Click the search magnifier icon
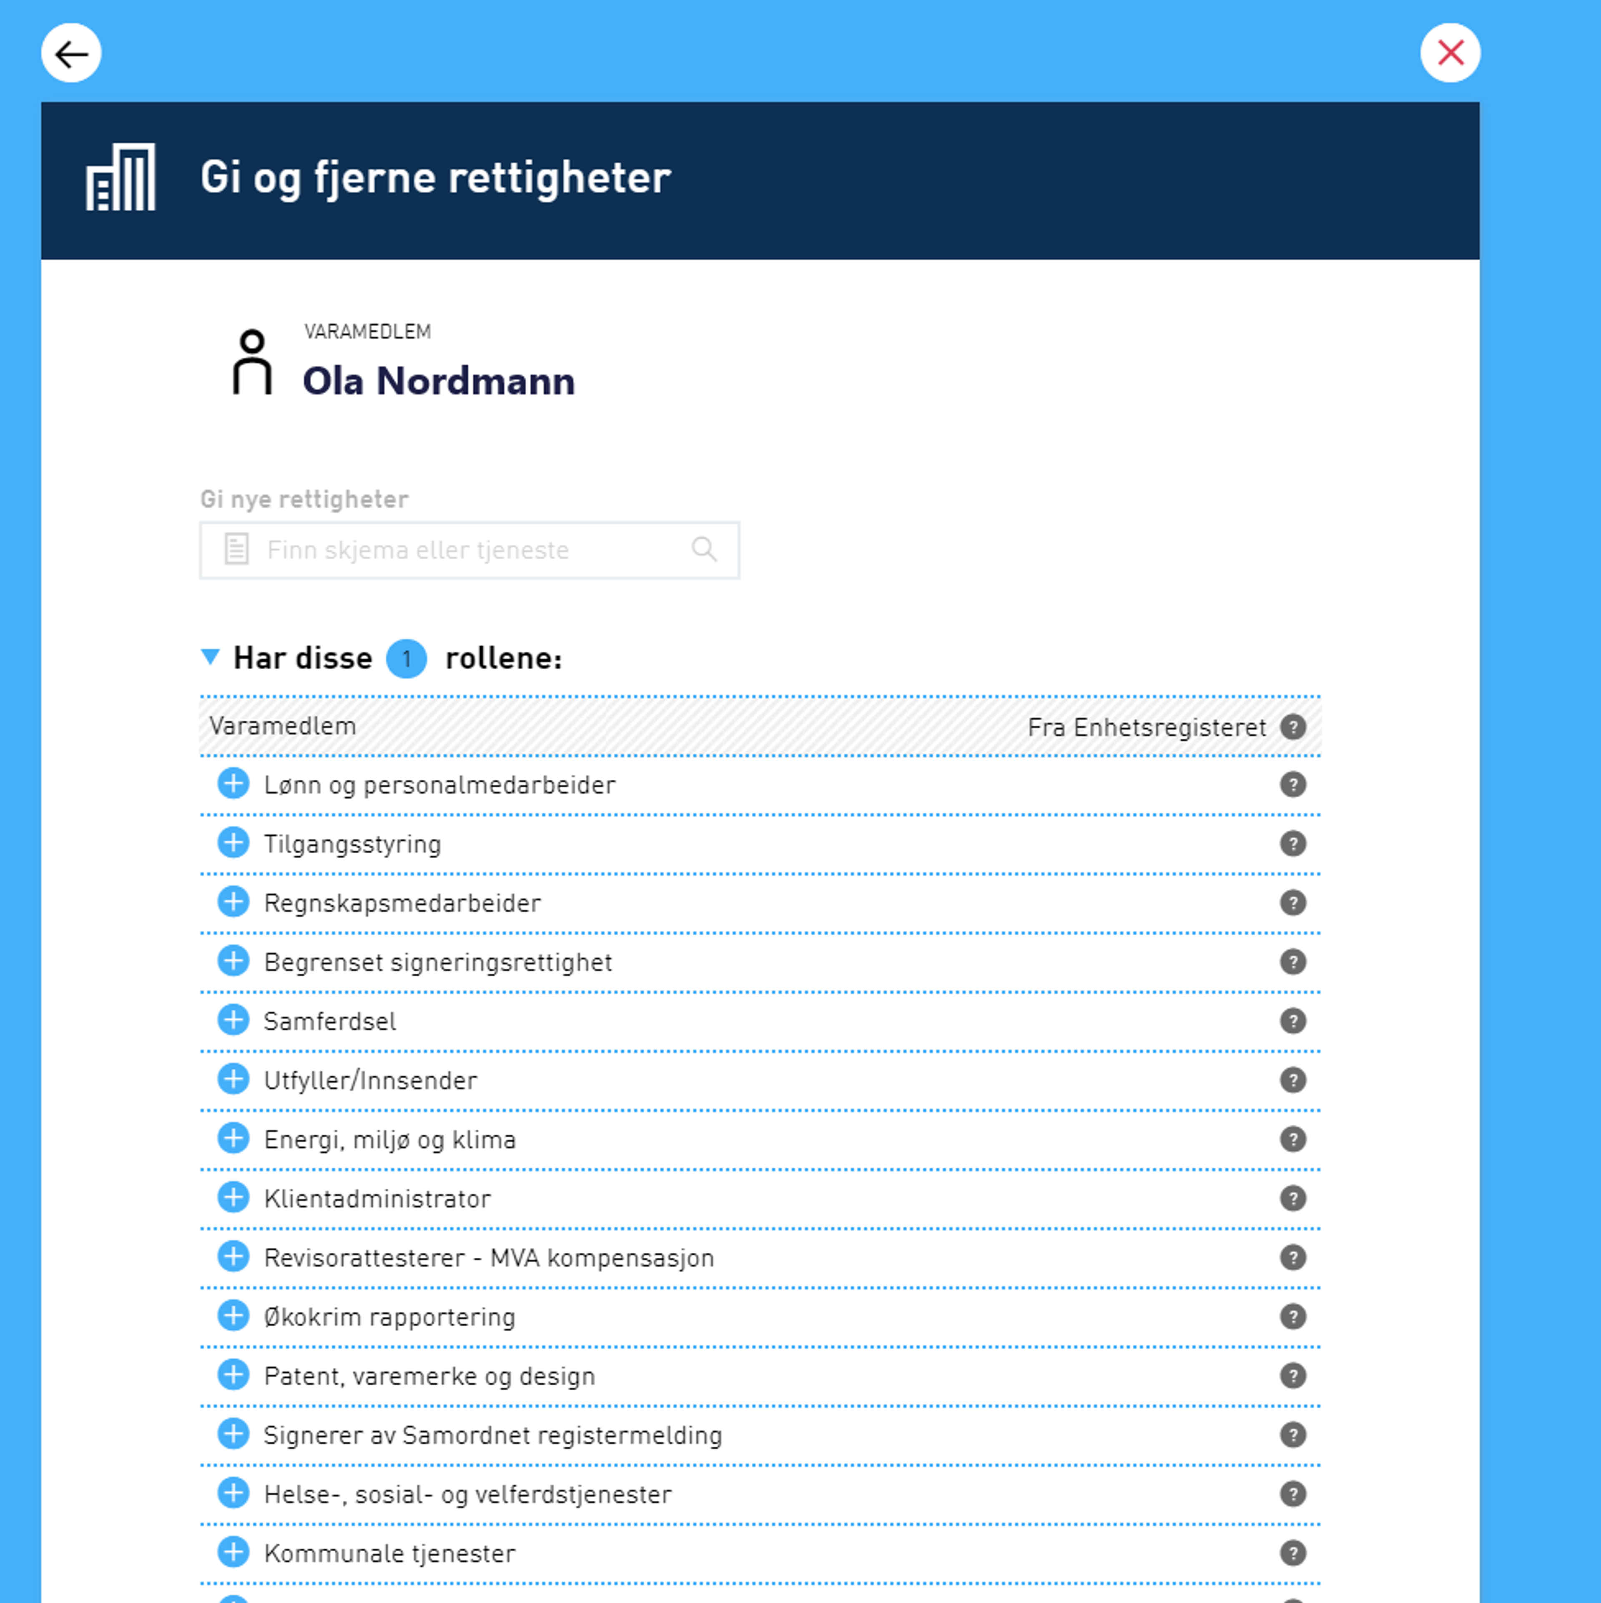The width and height of the screenshot is (1601, 1603). tap(703, 549)
